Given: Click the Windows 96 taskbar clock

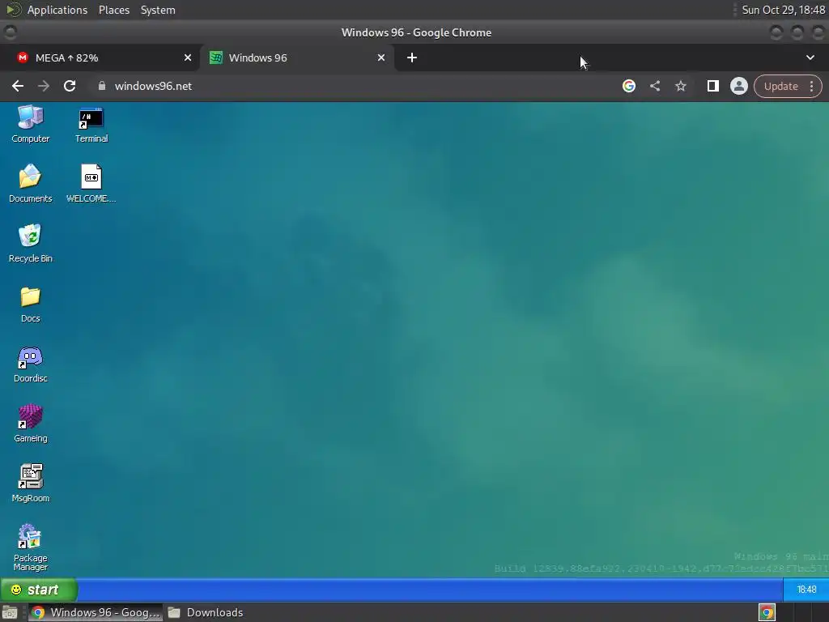Looking at the screenshot, I should (x=806, y=590).
